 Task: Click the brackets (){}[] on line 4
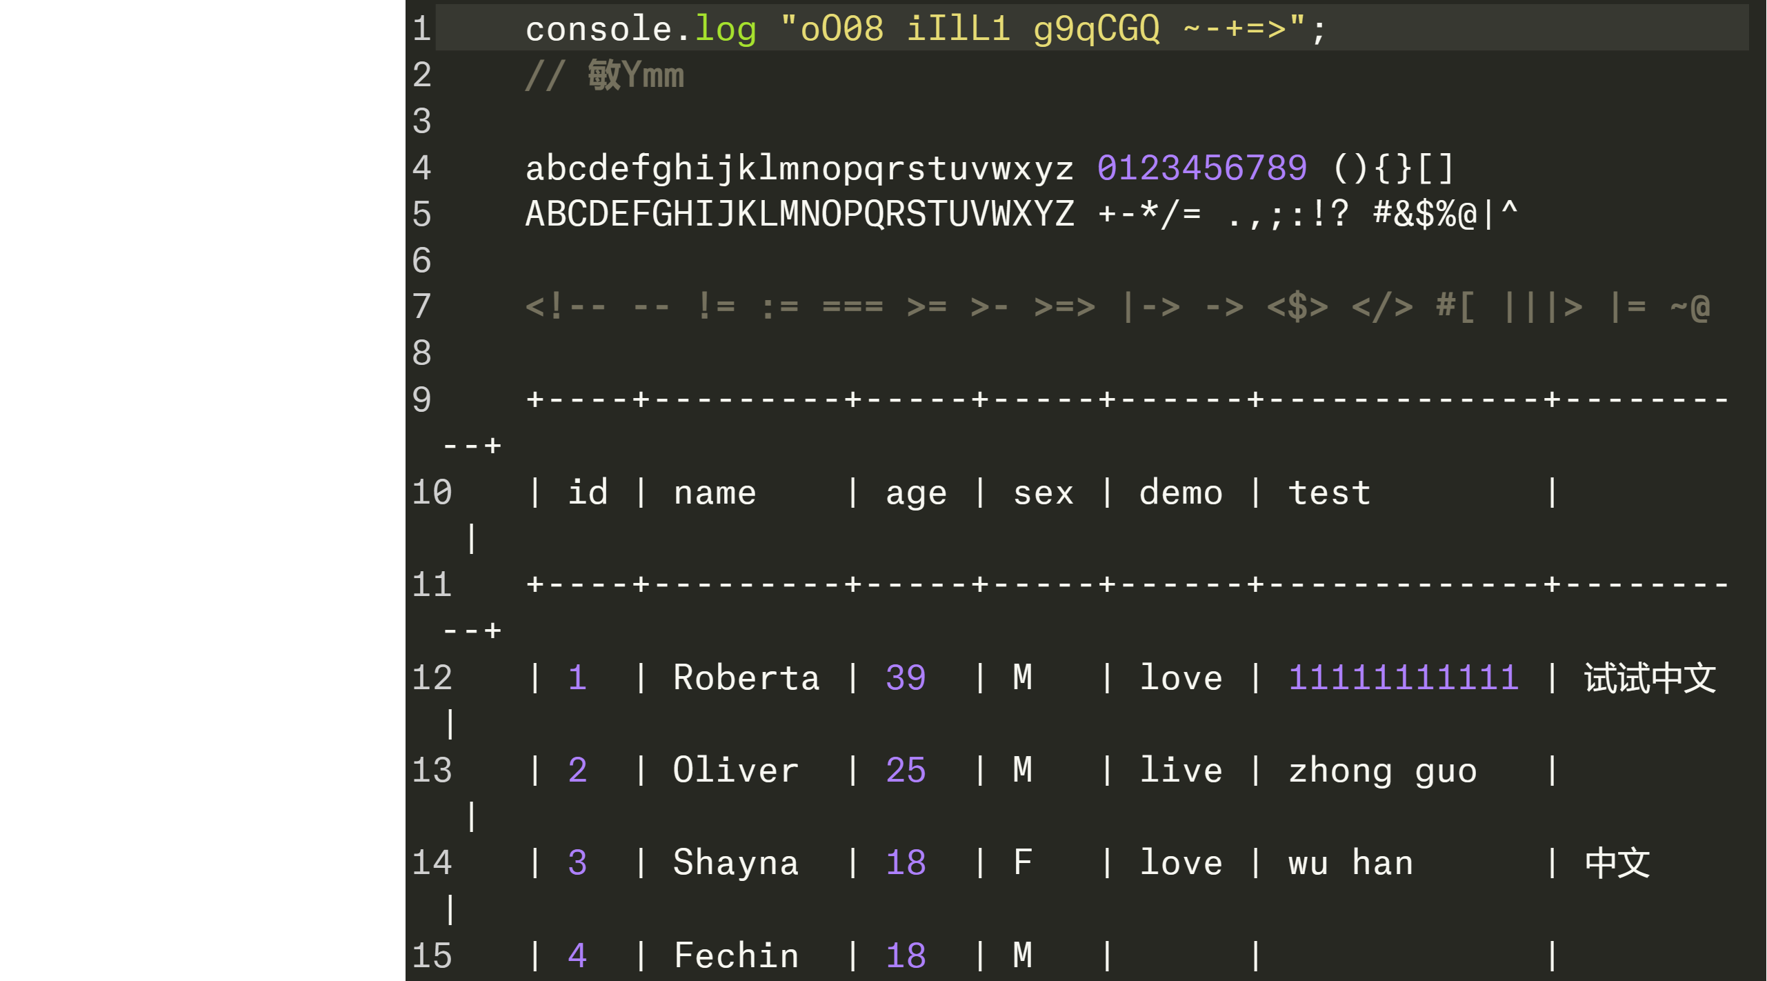coord(1393,168)
